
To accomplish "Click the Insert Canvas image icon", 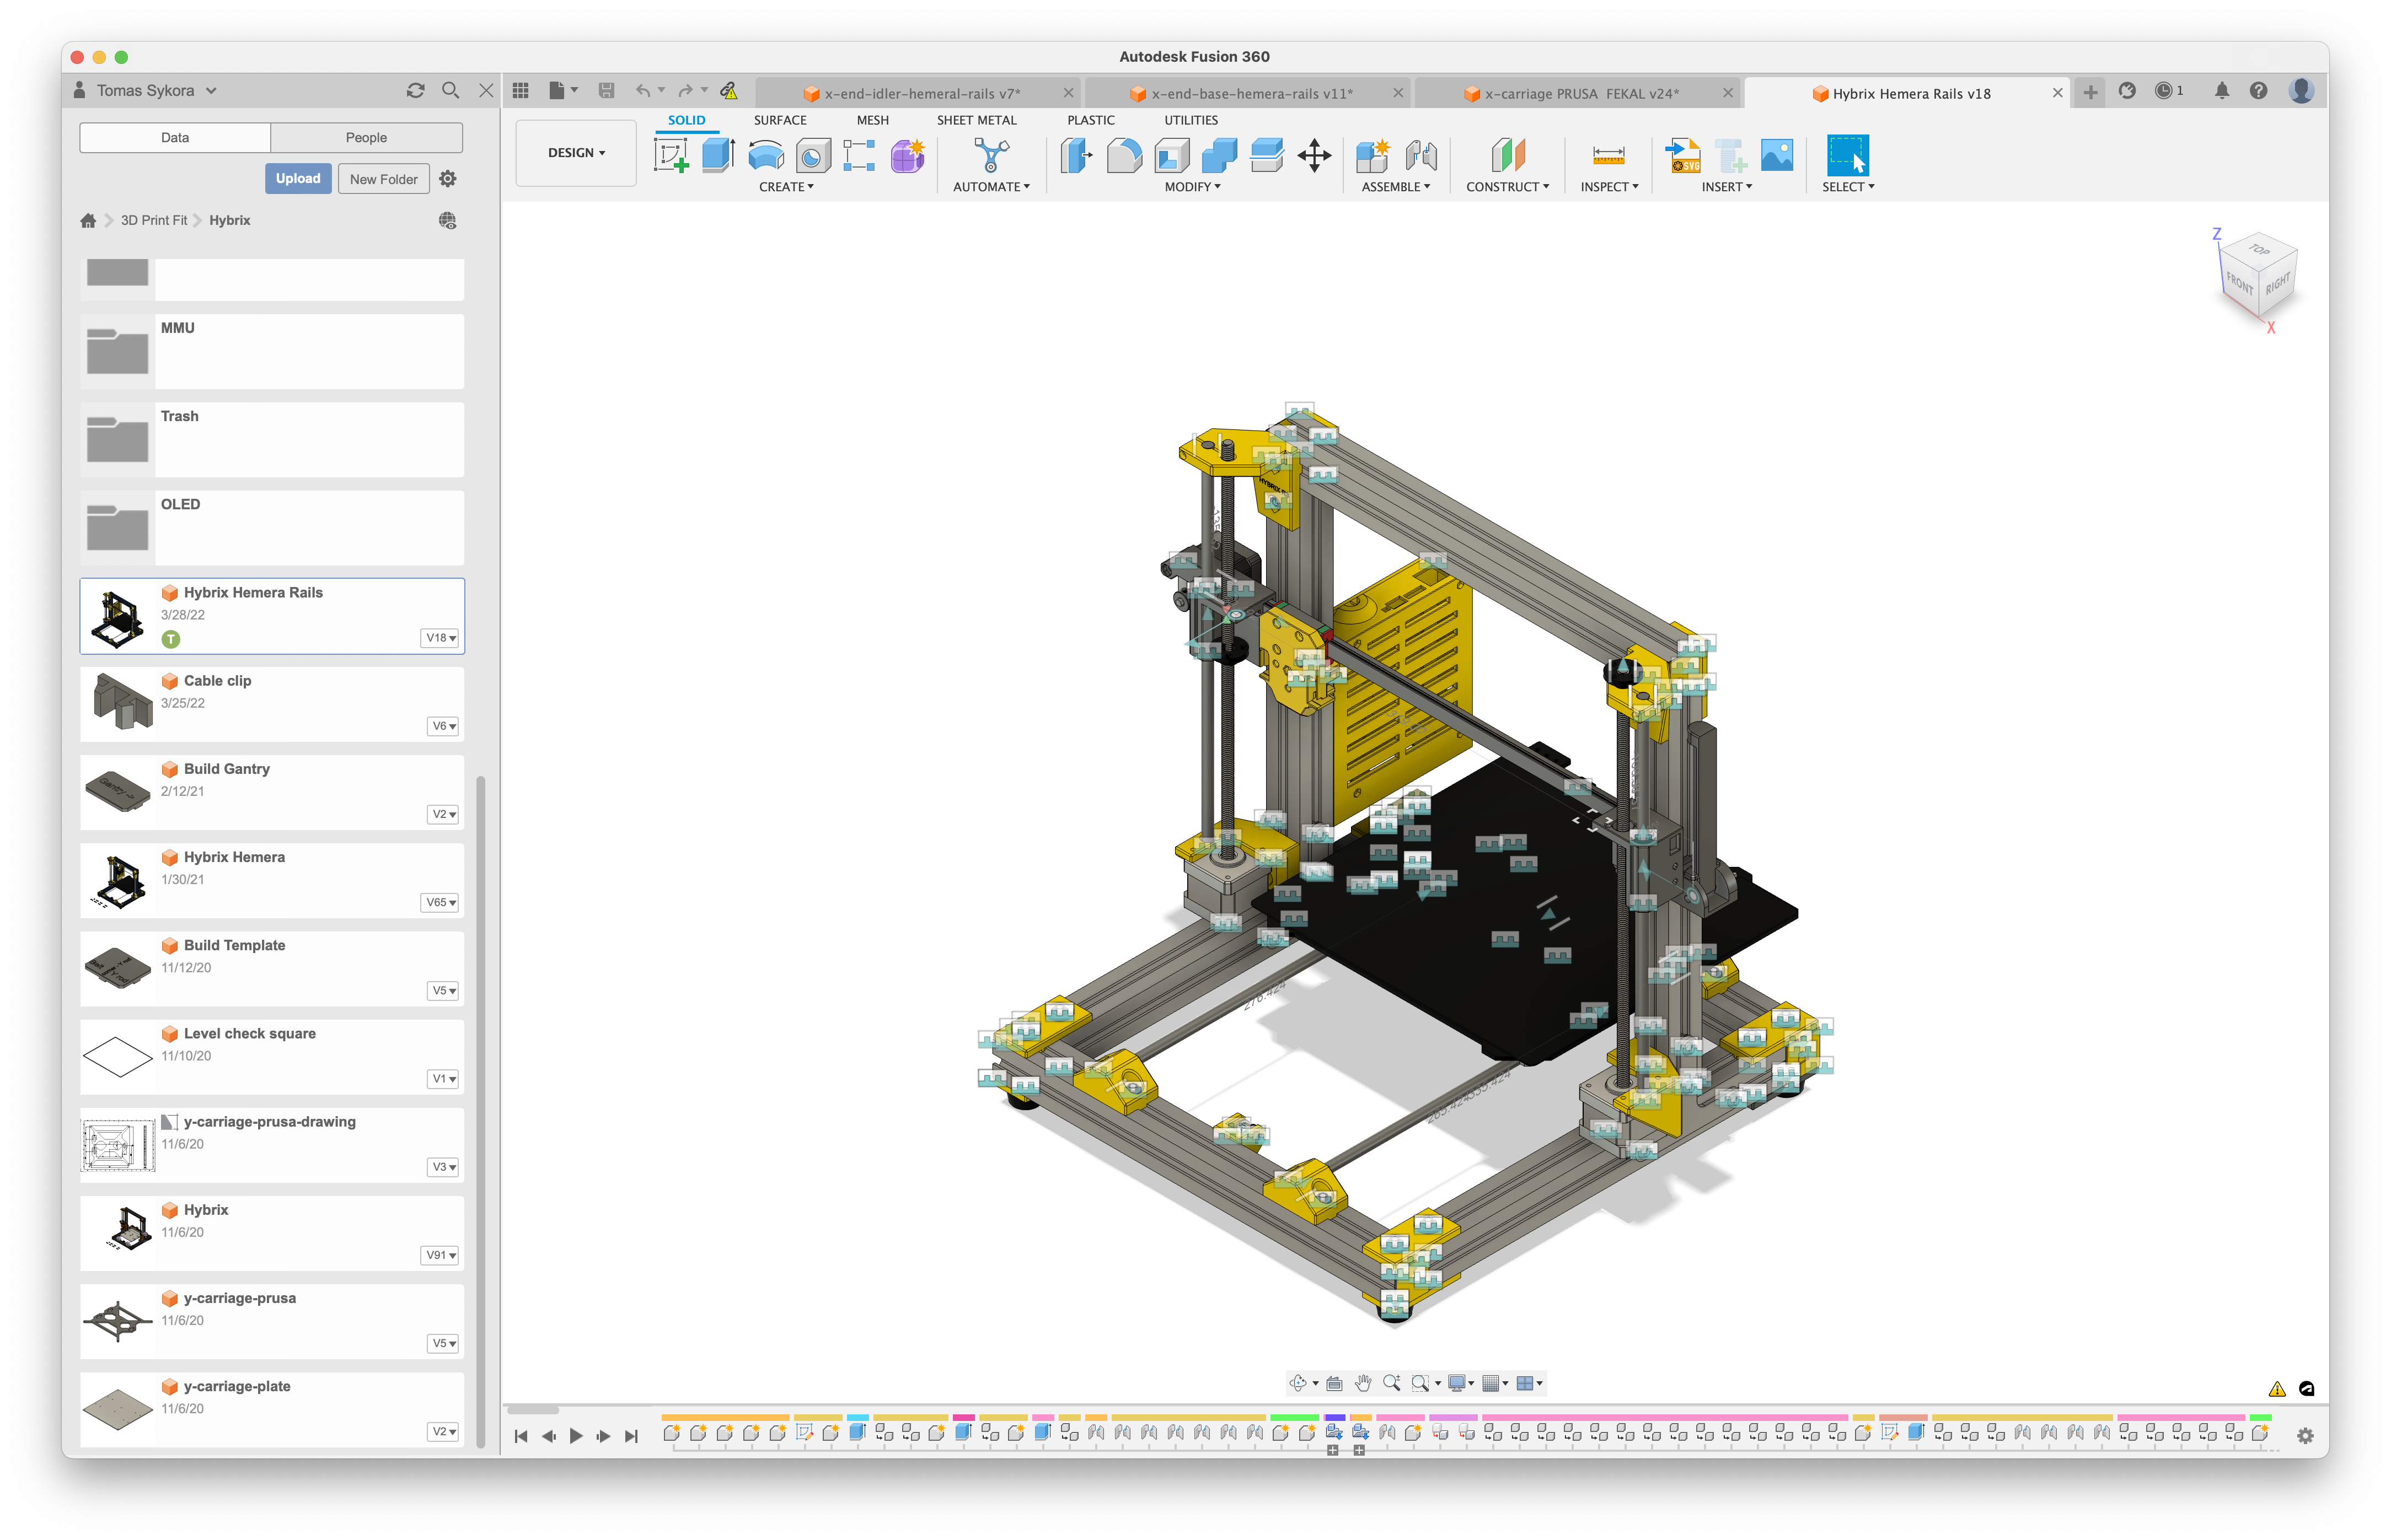I will (x=1777, y=155).
